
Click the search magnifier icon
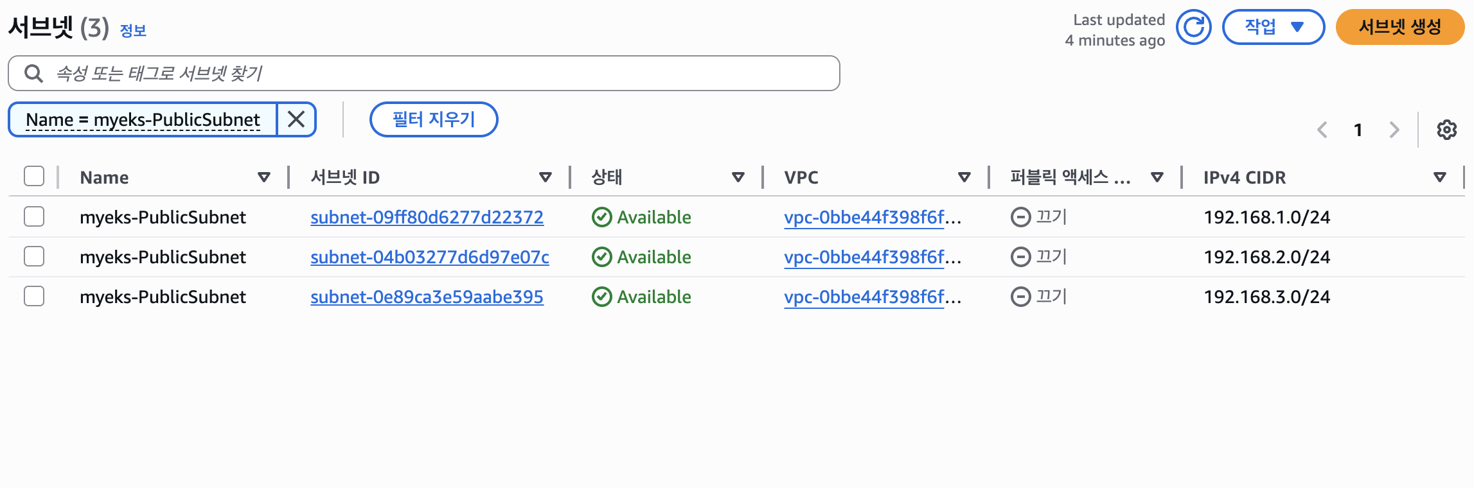[33, 73]
